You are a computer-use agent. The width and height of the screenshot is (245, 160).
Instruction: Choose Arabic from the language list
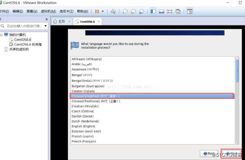153,64
